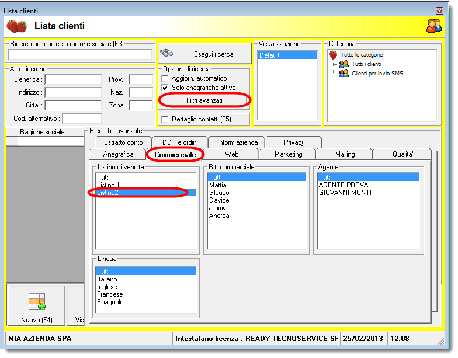Click the strawberry icon beside Tutte le categorie
This screenshot has width=458, height=358.
pyautogui.click(x=333, y=55)
